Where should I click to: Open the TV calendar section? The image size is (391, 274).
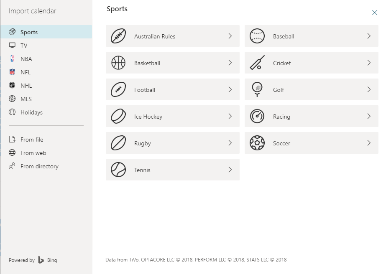pos(46,46)
